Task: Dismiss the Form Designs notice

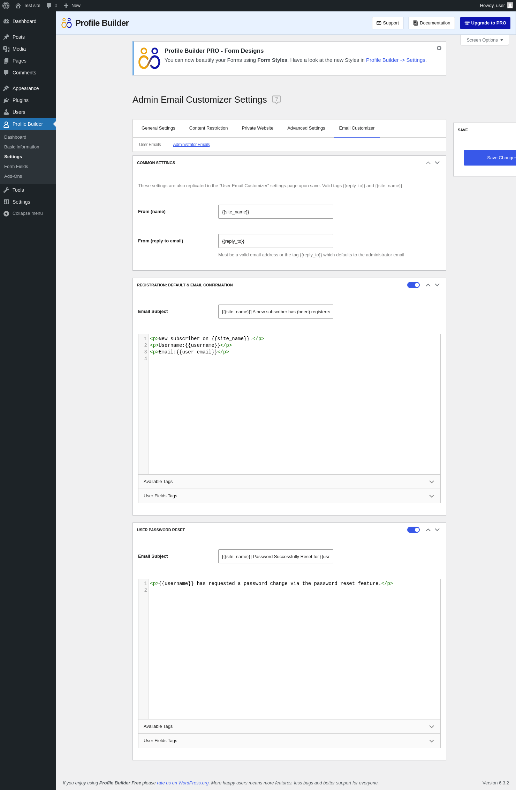Action: [x=439, y=48]
